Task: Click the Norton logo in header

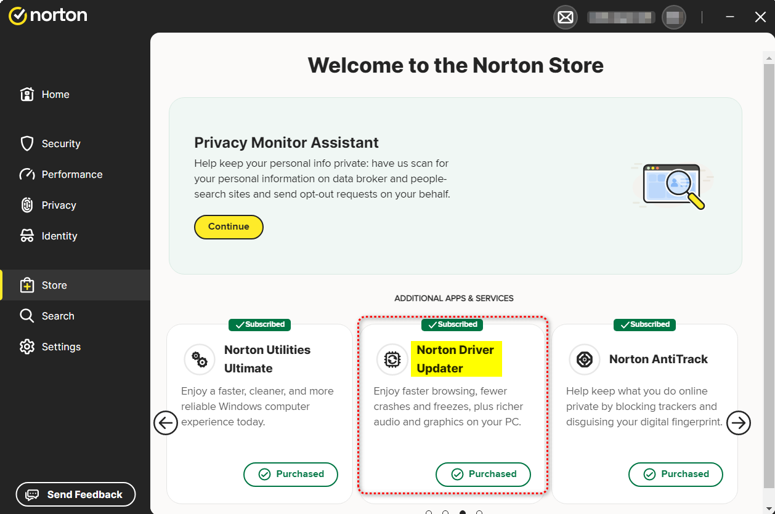Action: [48, 16]
